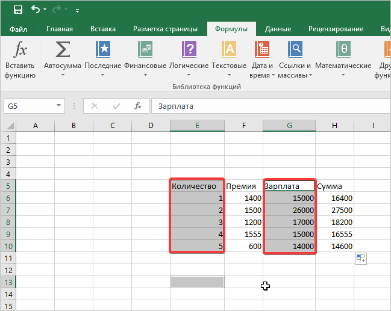The image size is (391, 311).
Task: Switch to the Главная ribbon tab
Action: click(60, 29)
